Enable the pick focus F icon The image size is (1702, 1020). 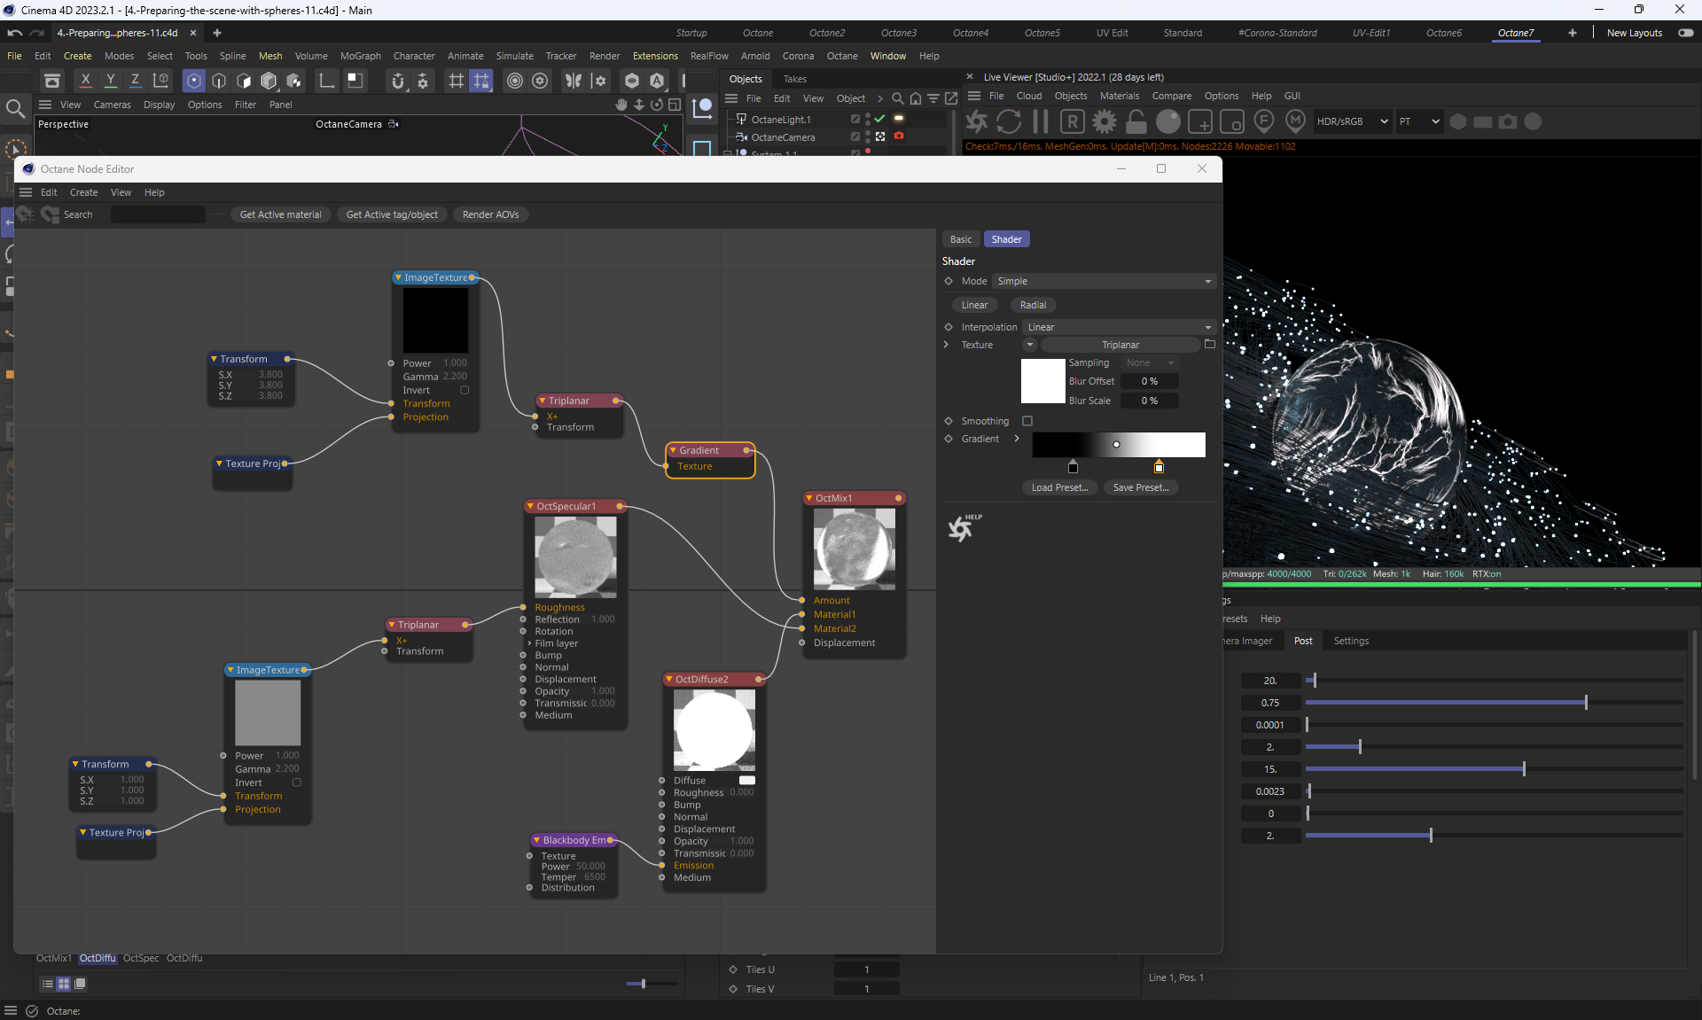[x=1264, y=121]
